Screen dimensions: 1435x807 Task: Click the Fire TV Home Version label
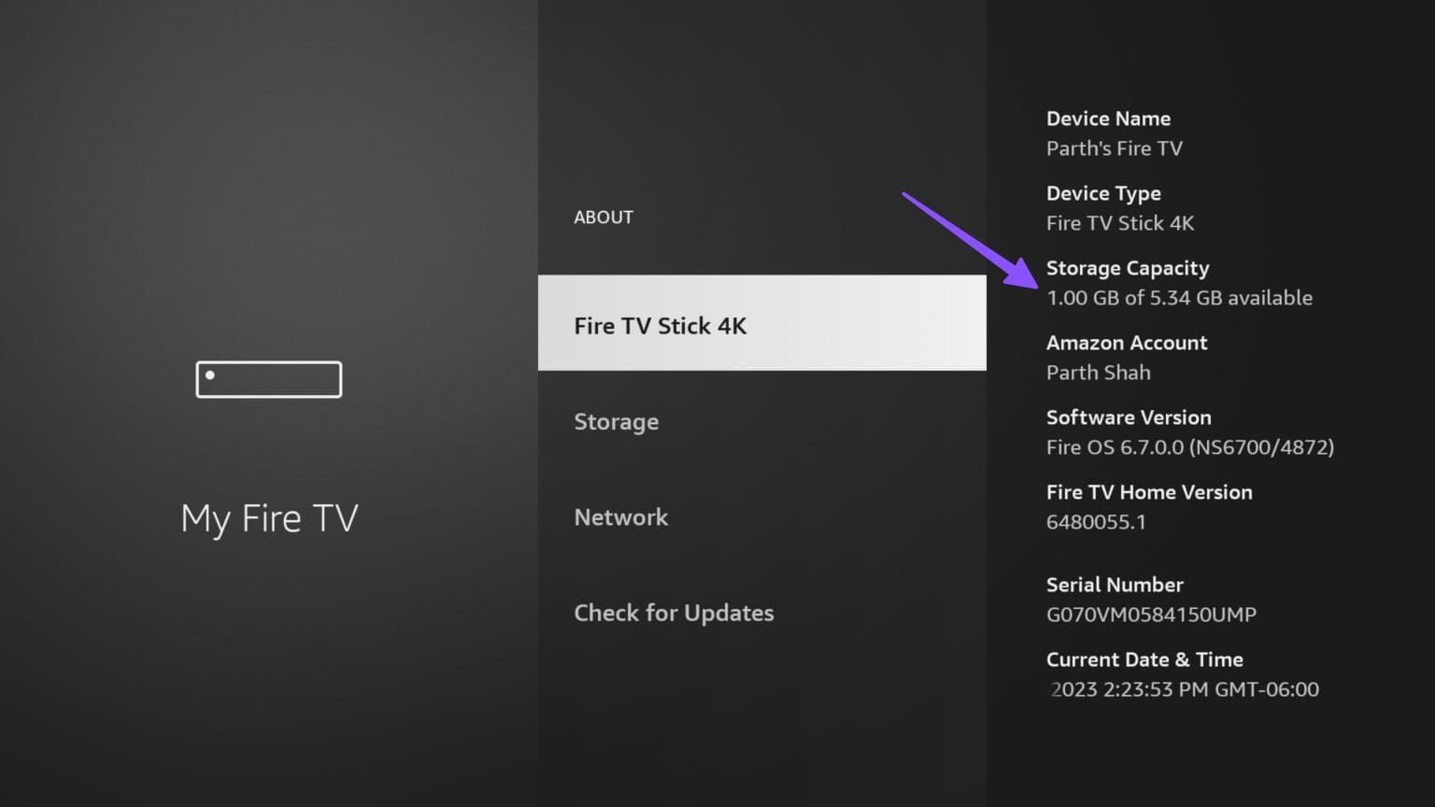click(x=1149, y=492)
